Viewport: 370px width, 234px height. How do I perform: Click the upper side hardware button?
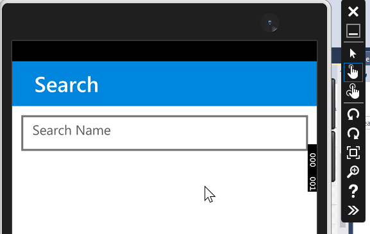pyautogui.click(x=333, y=104)
